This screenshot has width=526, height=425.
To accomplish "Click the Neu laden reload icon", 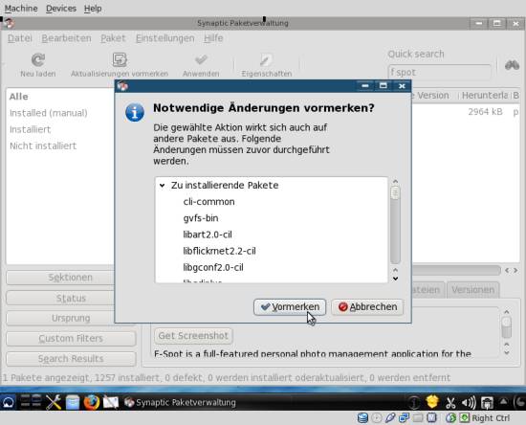I will (38, 60).
